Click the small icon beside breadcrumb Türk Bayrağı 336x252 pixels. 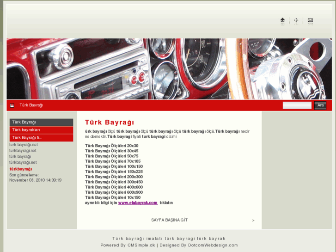[x=12, y=105]
